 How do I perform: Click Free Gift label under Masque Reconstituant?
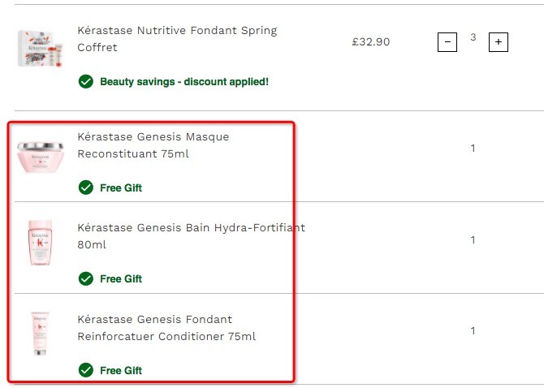[121, 188]
